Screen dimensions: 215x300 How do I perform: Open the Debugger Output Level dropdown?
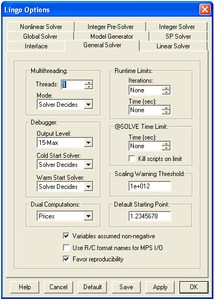(88, 143)
